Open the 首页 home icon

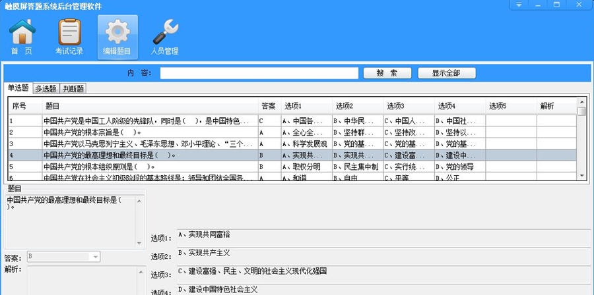click(x=22, y=37)
